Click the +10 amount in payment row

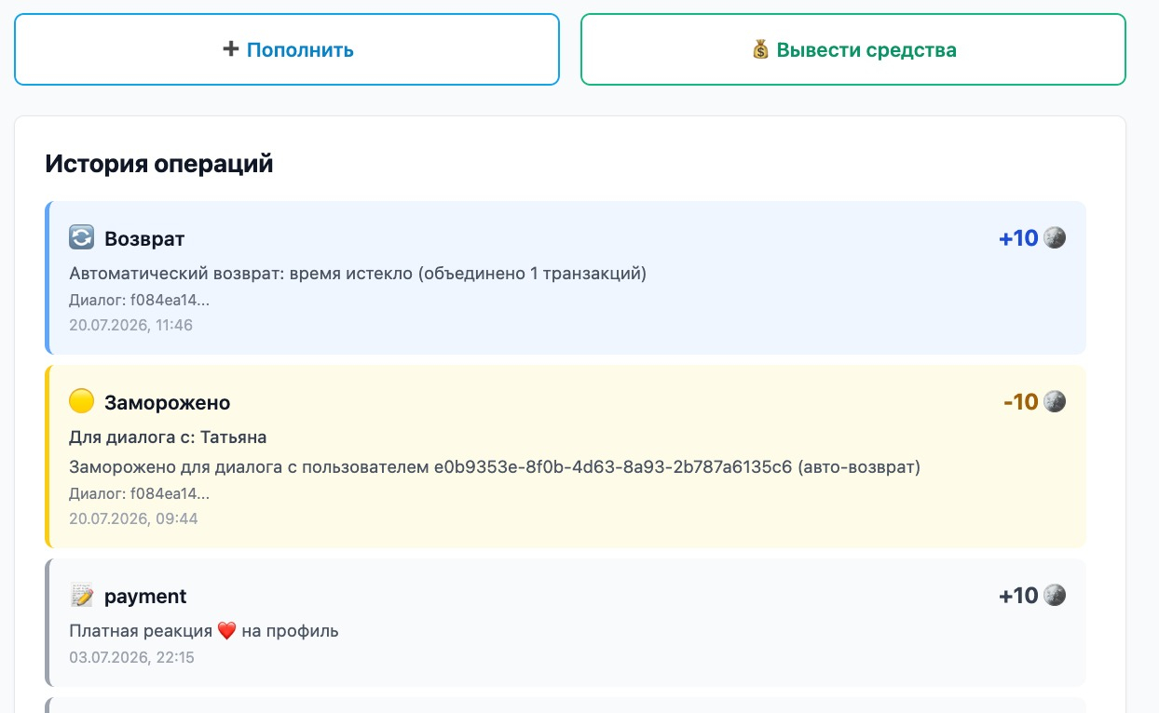tap(1018, 596)
